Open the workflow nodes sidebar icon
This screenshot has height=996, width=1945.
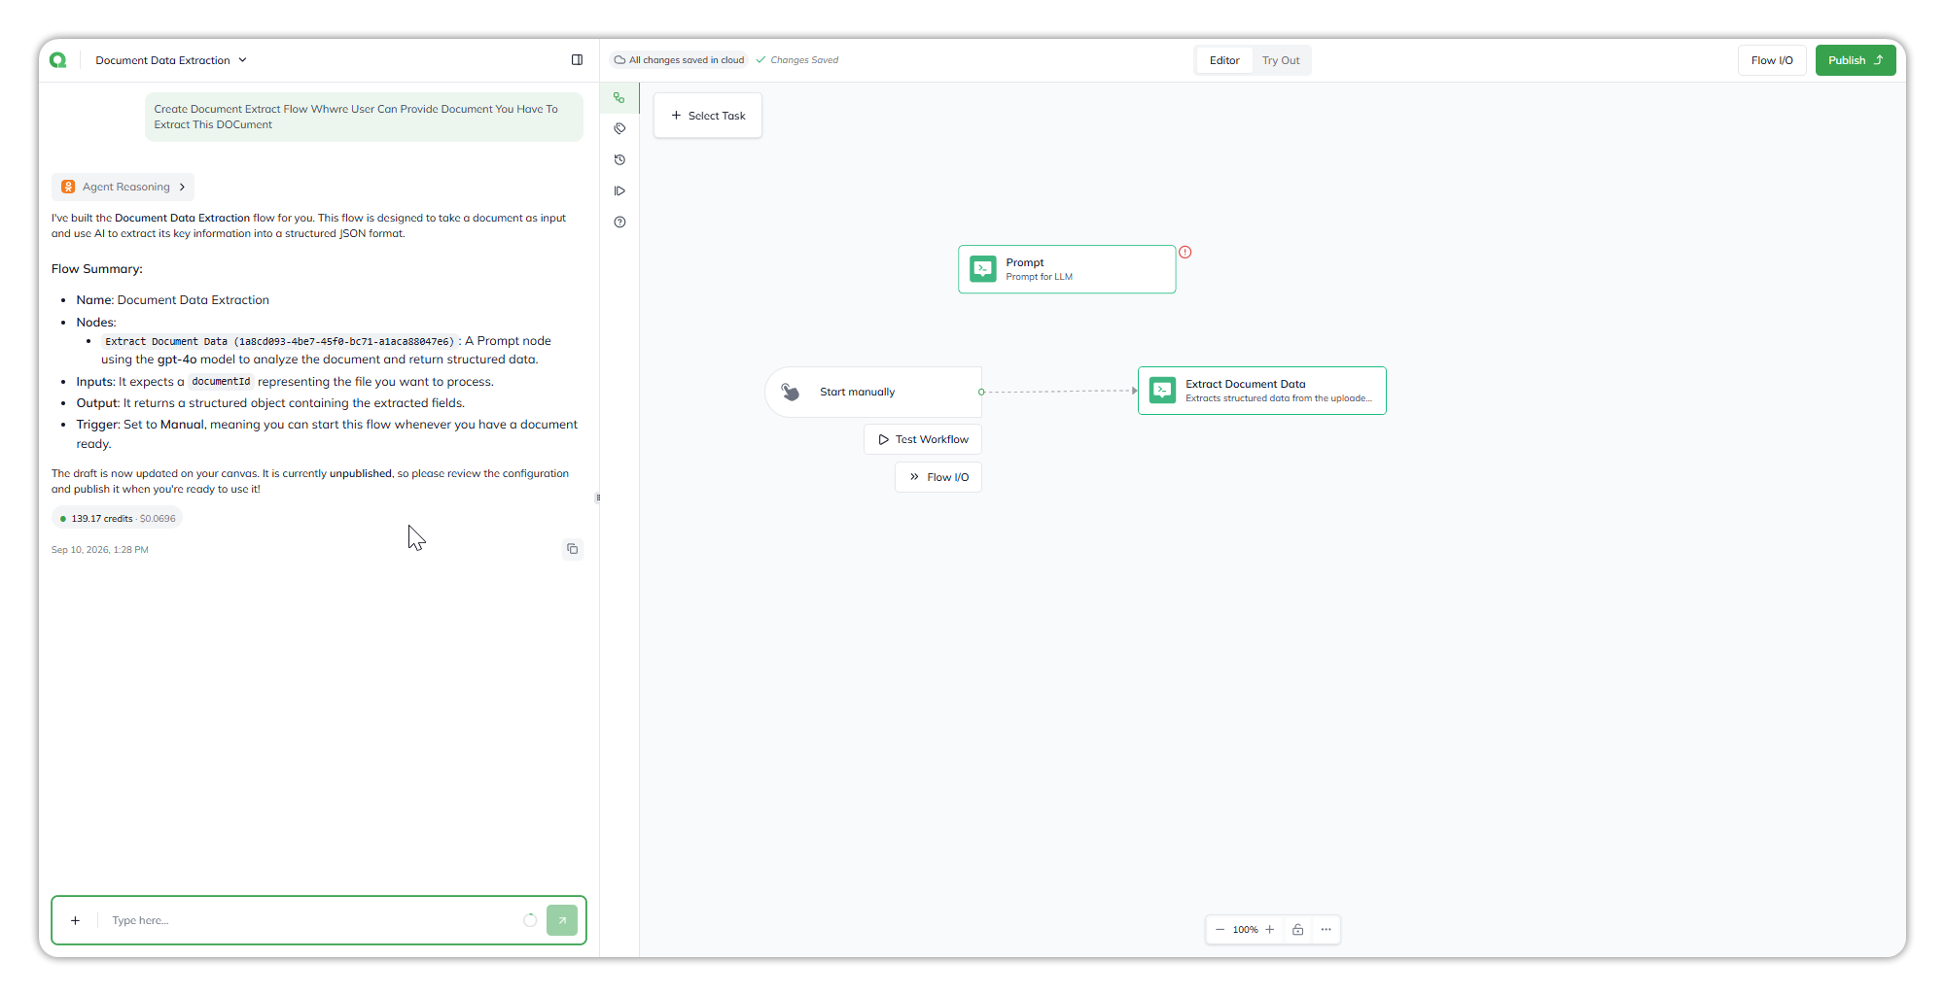tap(619, 98)
